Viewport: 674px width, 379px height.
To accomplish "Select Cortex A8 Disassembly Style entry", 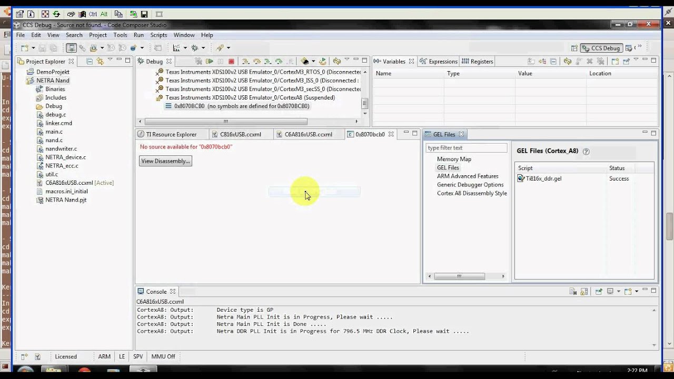I will pyautogui.click(x=472, y=193).
